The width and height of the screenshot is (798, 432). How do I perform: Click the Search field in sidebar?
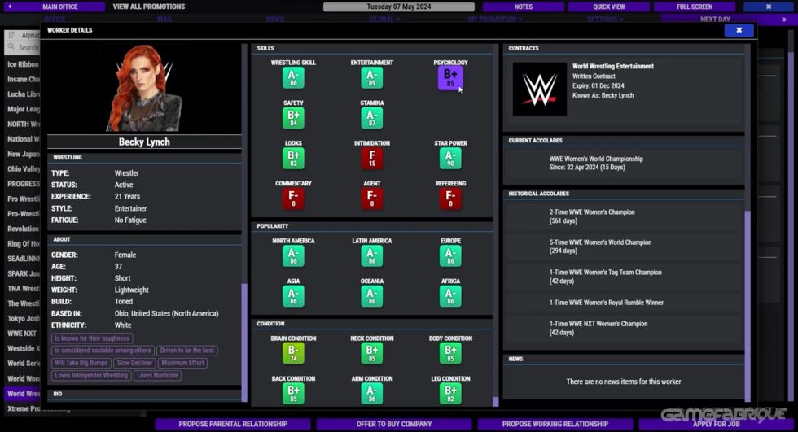(23, 47)
